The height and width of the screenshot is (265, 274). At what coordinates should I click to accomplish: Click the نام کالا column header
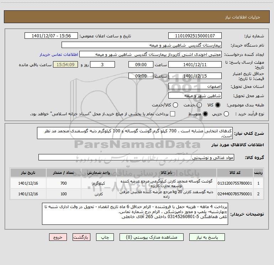[x=167, y=173]
